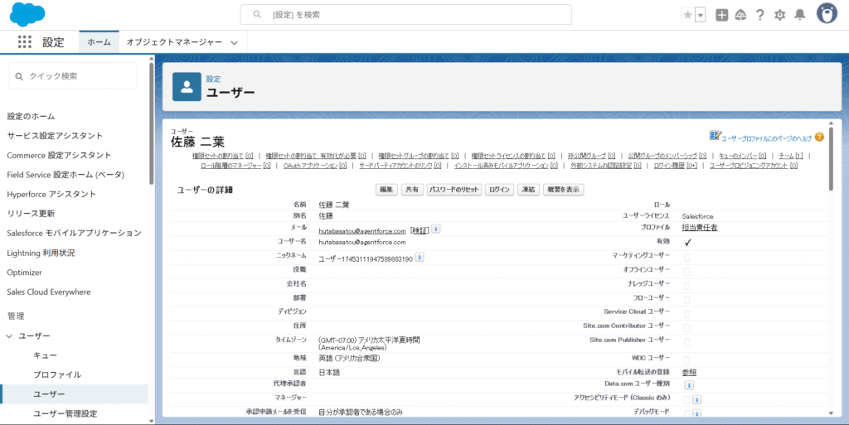Click the magnifier icon in Quick Find
Image resolution: width=849 pixels, height=425 pixels.
[19, 77]
